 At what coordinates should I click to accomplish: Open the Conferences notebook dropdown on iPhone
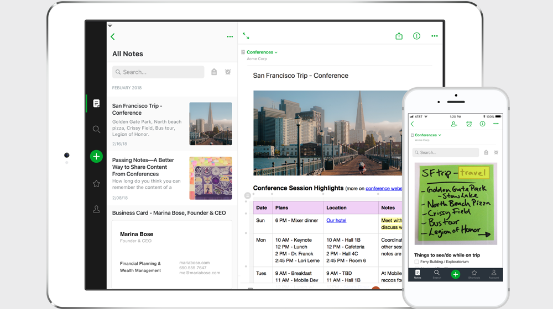(427, 135)
